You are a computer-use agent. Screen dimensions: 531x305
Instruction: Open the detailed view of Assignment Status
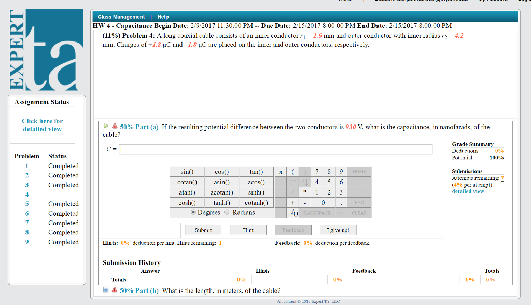pyautogui.click(x=42, y=124)
